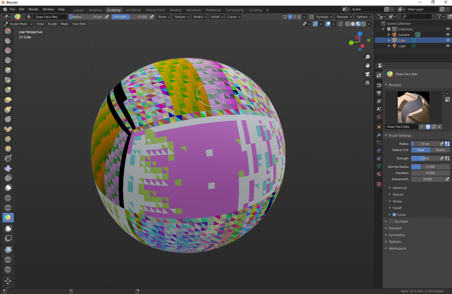
Task: Open the outliner filter dropdown
Action: click(441, 17)
